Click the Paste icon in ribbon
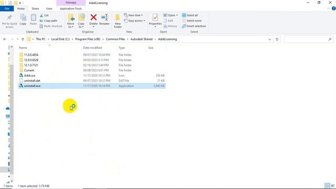 click(x=33, y=19)
